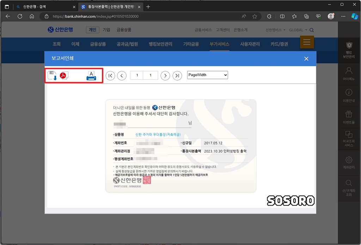Open the PageWidth zoom dropdown

coord(207,75)
